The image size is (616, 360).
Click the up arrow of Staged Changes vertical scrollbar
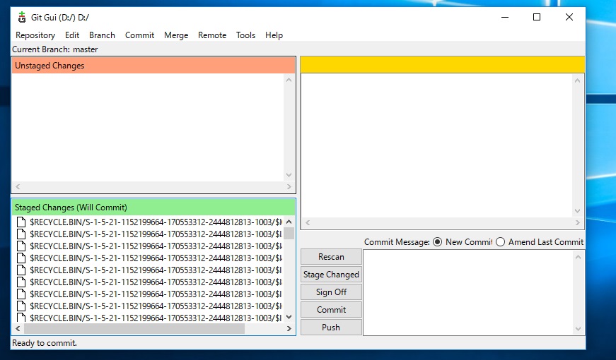pyautogui.click(x=289, y=222)
